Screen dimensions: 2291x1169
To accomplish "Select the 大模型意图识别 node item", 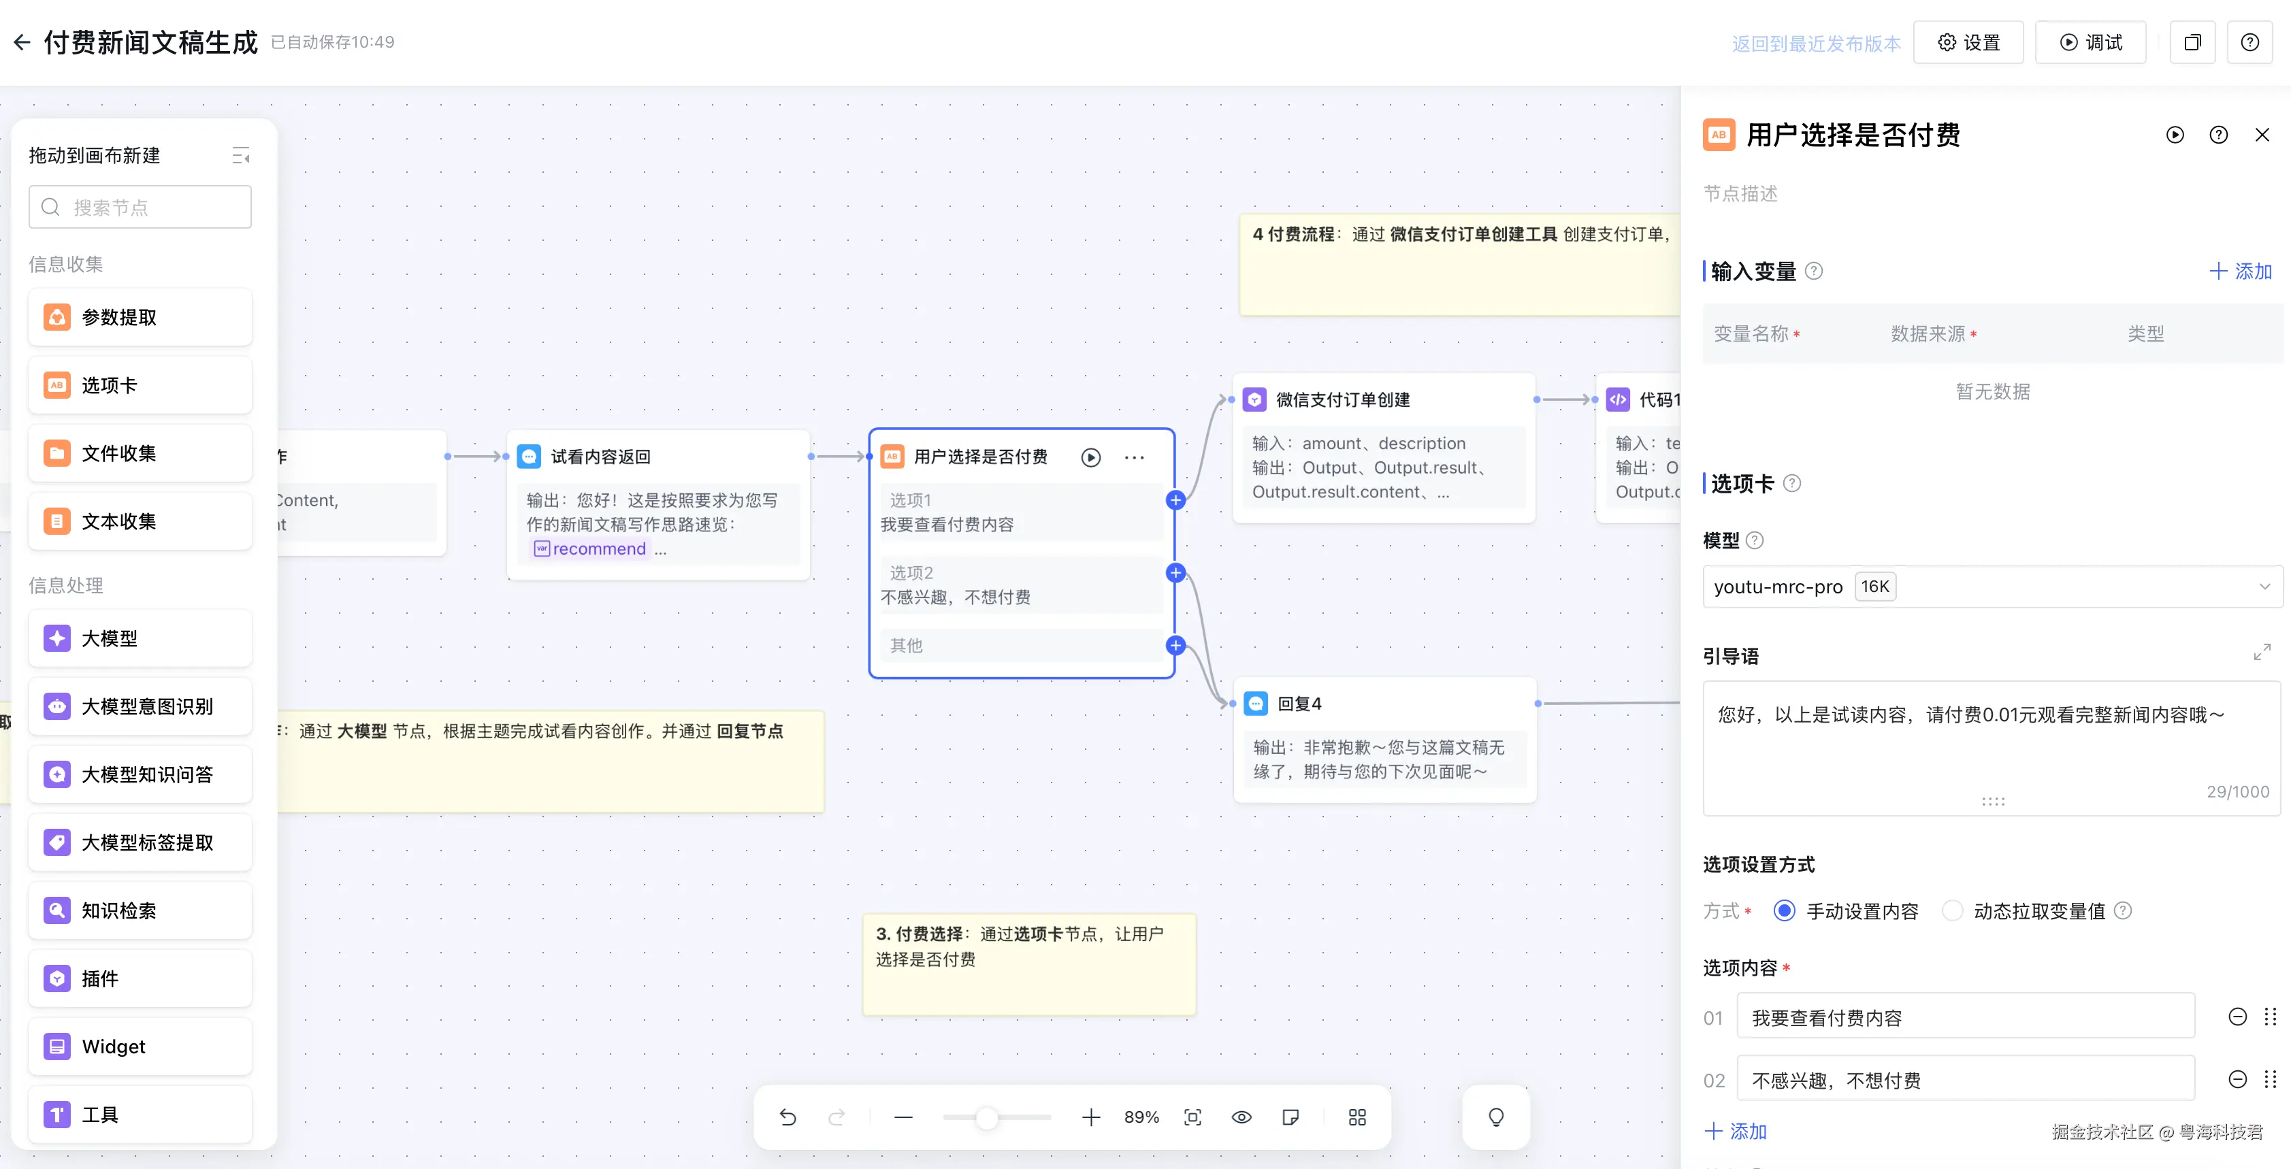I will [x=140, y=707].
